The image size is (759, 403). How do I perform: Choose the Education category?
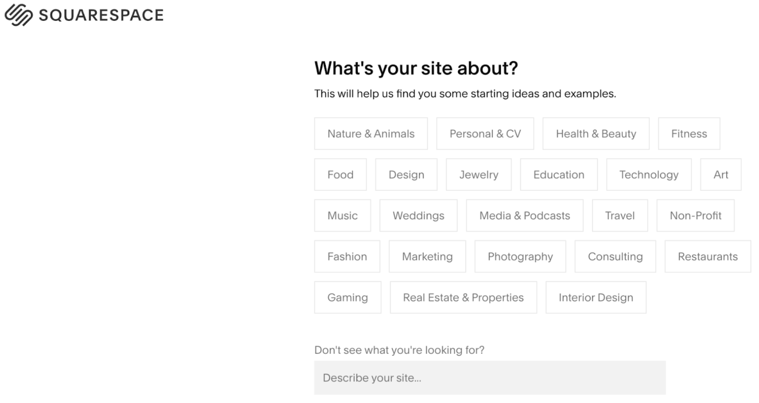[x=559, y=174]
